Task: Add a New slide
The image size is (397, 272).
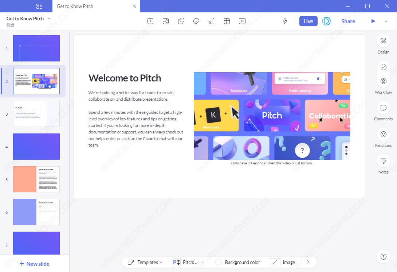Action: (34, 264)
